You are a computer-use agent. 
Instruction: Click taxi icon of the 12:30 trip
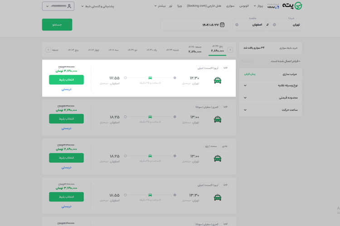click(x=218, y=80)
